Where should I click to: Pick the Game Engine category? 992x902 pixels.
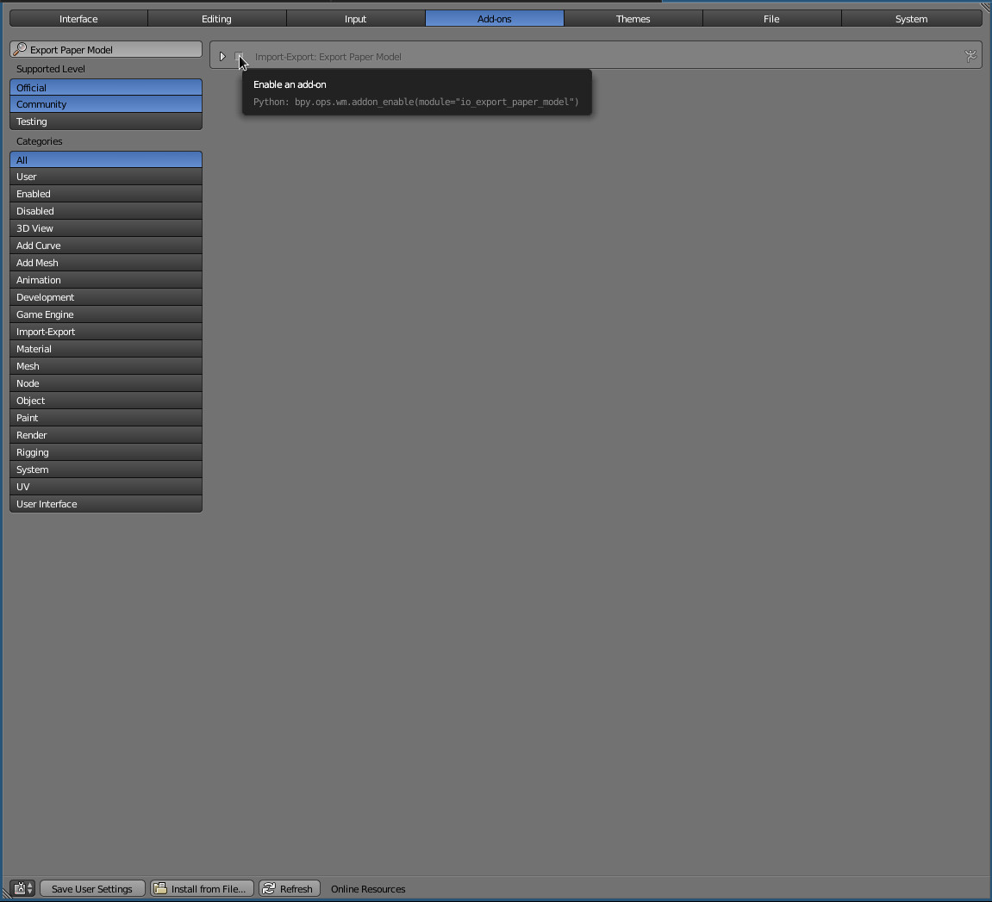pyautogui.click(x=106, y=314)
